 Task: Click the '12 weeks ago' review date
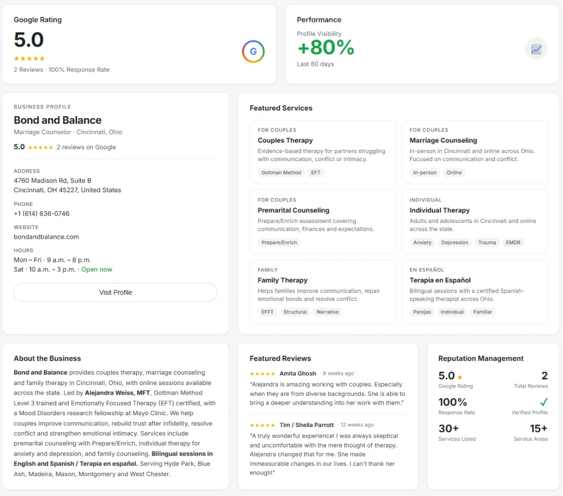357,424
